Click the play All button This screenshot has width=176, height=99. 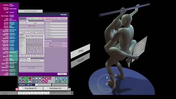[24, 32]
